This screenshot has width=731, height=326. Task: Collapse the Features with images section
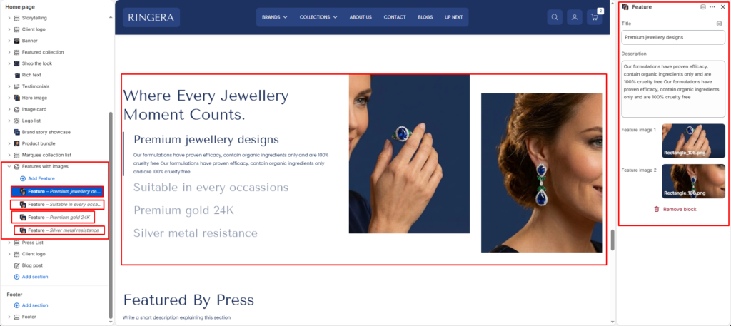(9, 167)
